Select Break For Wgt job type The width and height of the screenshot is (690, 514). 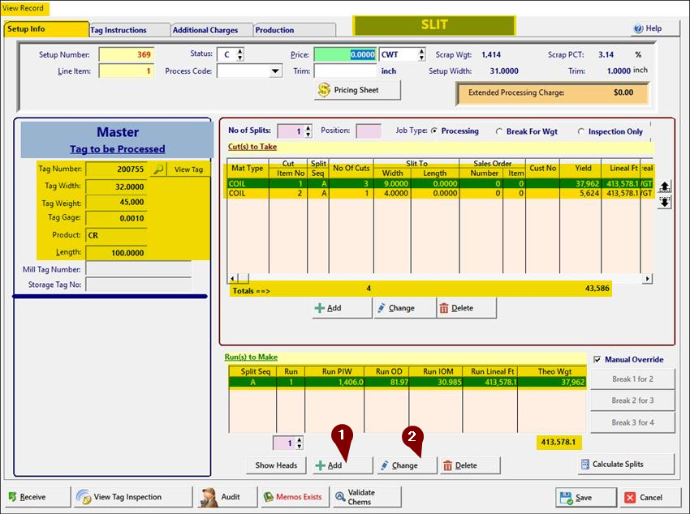tap(499, 131)
